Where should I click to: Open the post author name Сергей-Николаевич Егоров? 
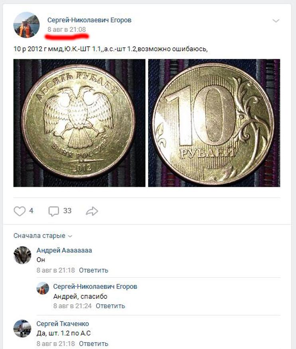(89, 20)
